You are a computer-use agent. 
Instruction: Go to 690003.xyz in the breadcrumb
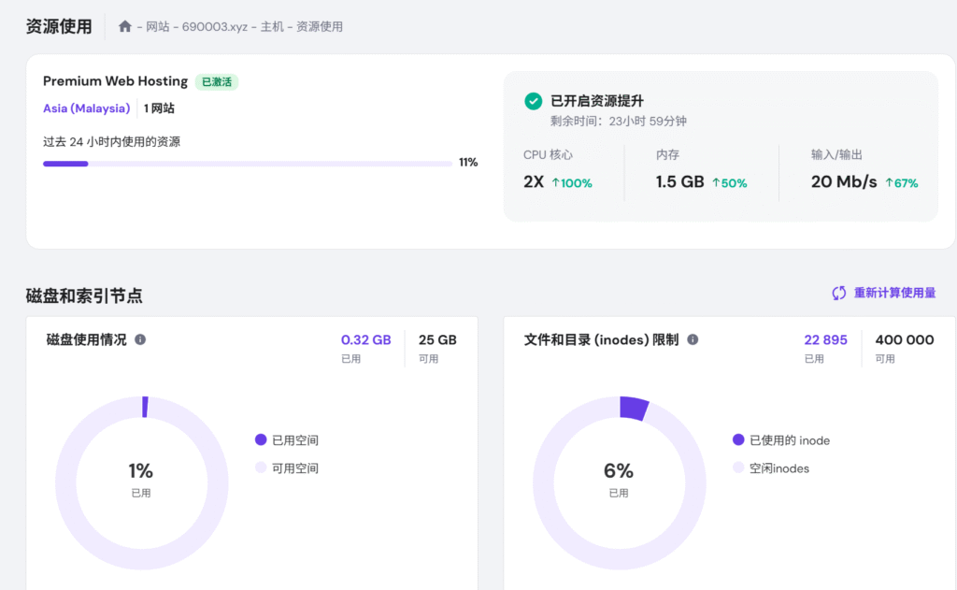[215, 27]
